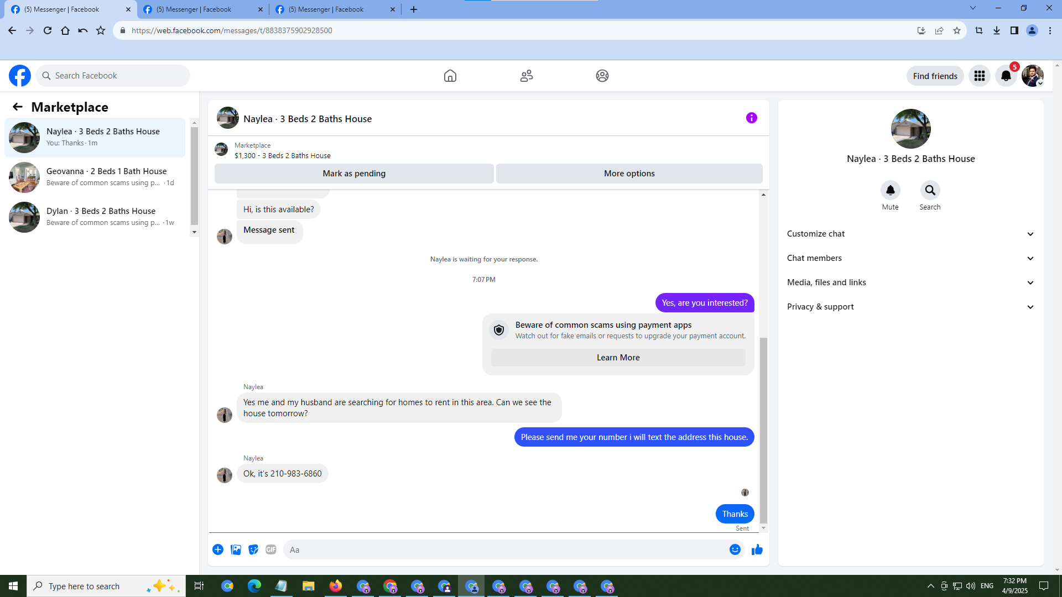
Task: Go to the browser home page
Action: (65, 30)
